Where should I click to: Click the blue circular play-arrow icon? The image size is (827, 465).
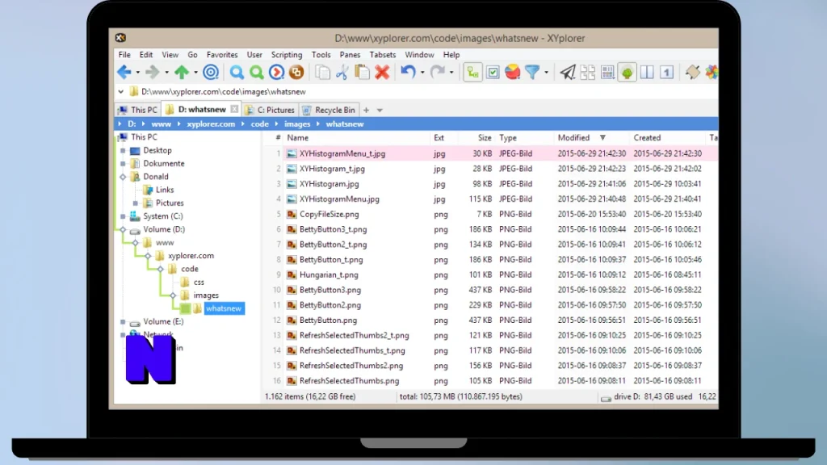coord(276,72)
